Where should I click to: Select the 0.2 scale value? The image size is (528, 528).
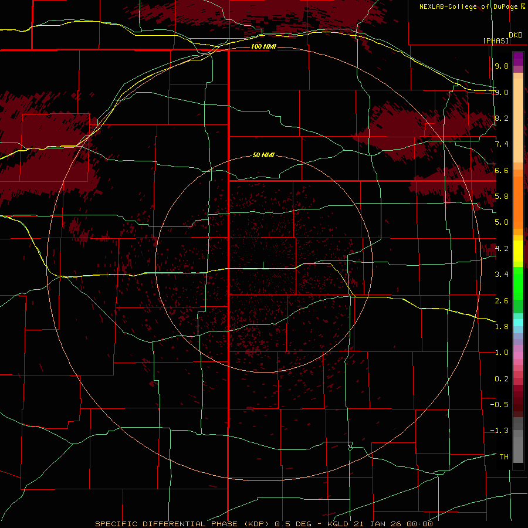(x=502, y=379)
